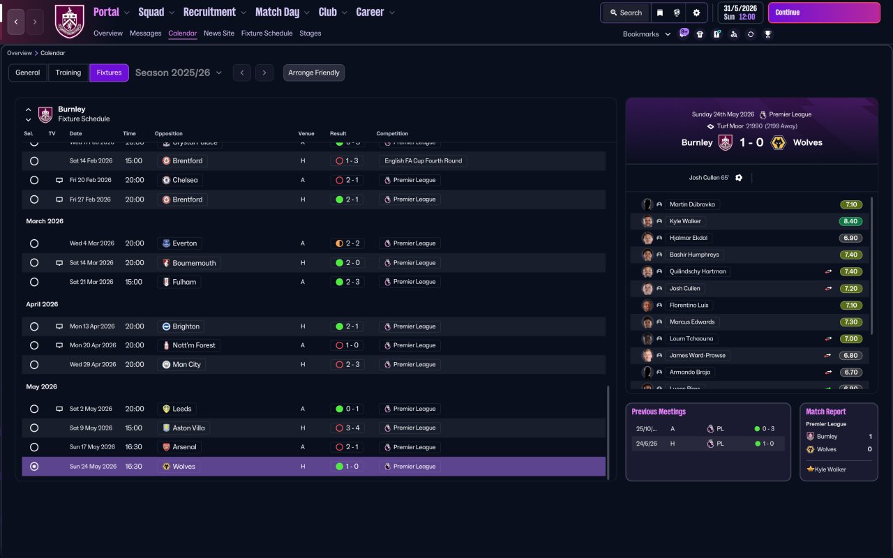Select the Man City fixture radio button

pyautogui.click(x=34, y=365)
